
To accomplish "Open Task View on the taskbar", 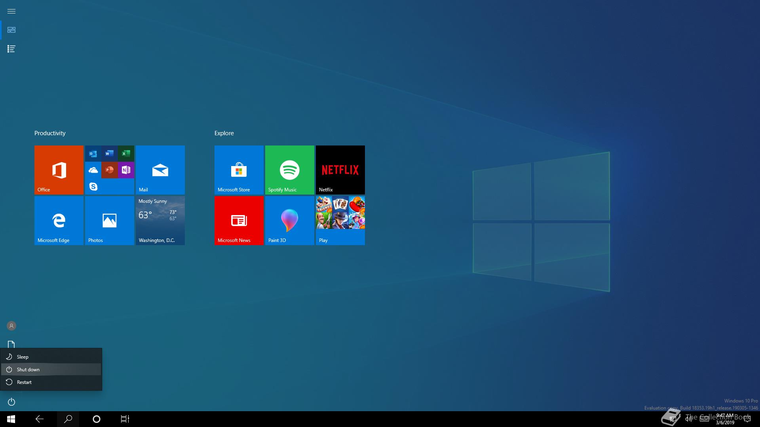I will (x=125, y=419).
